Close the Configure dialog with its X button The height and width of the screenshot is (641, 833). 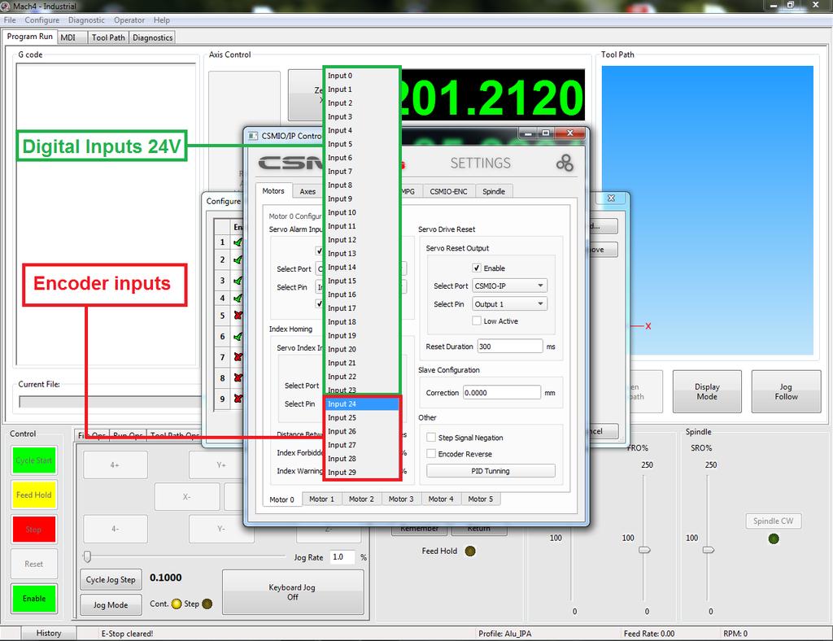[611, 198]
